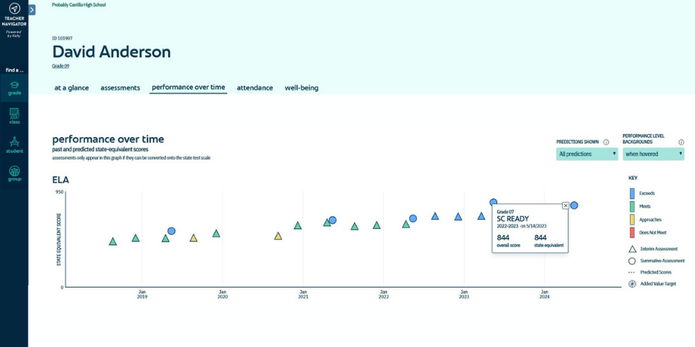Click the Does Not Meet red swatch

(x=632, y=232)
